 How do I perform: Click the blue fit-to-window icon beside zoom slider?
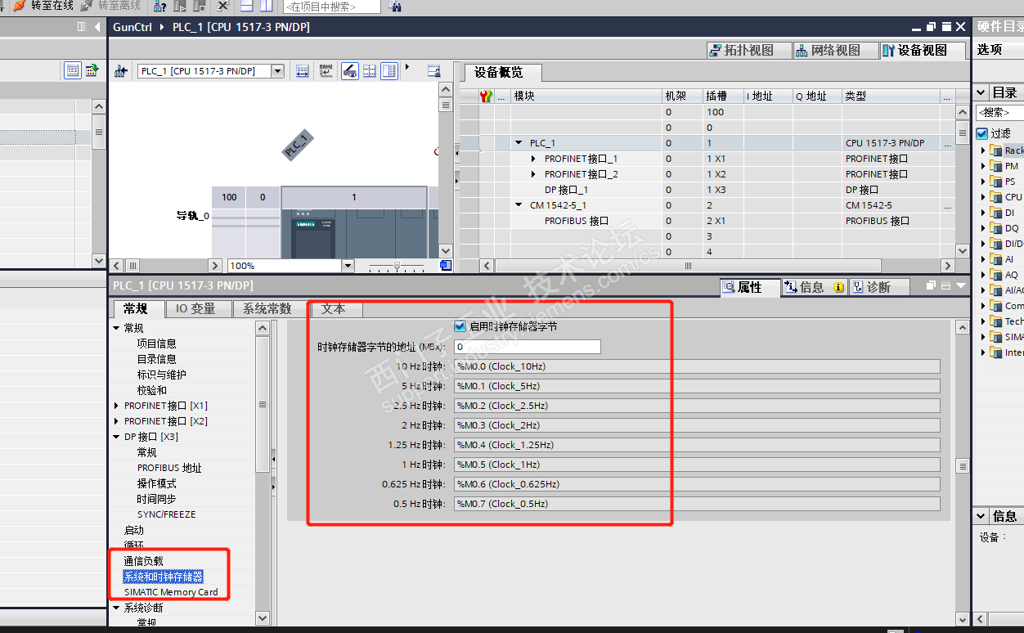[446, 266]
